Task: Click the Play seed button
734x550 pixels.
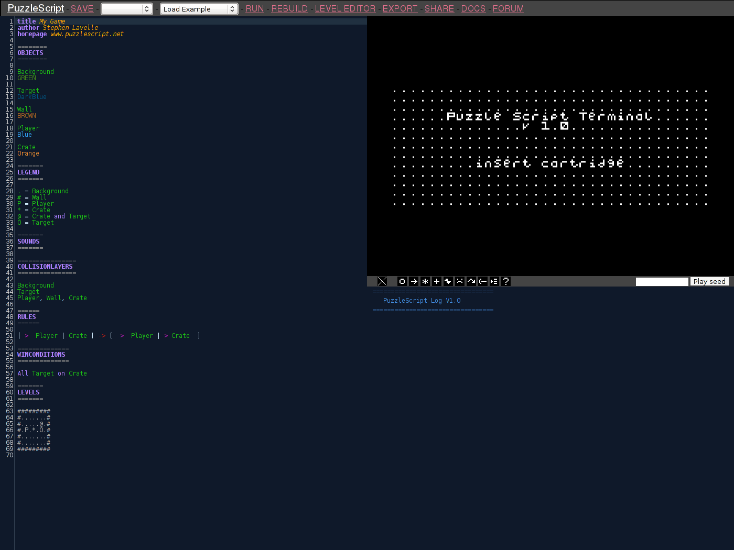Action: coord(709,281)
